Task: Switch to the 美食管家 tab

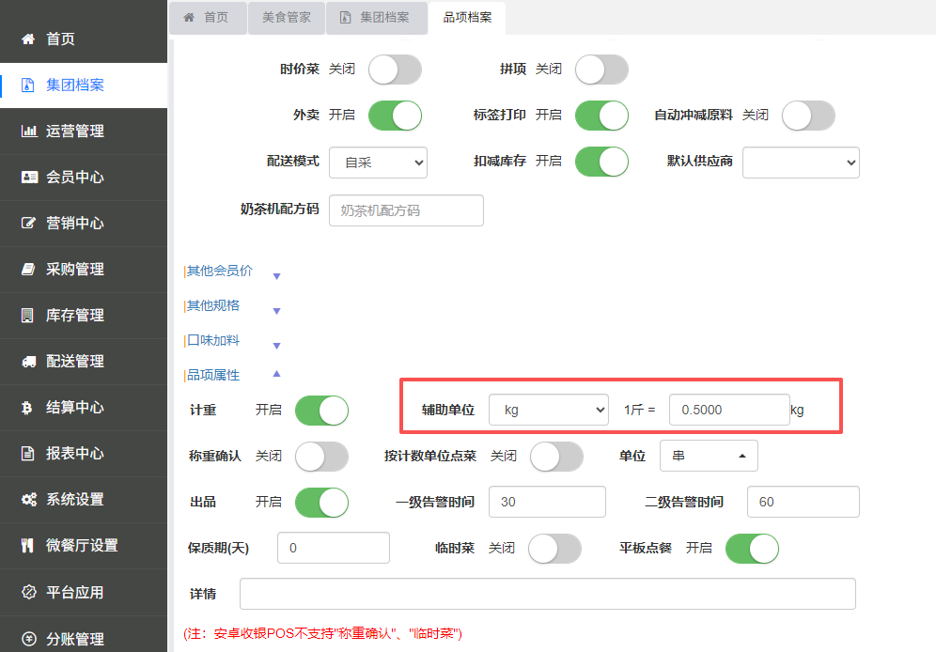Action: click(x=287, y=17)
